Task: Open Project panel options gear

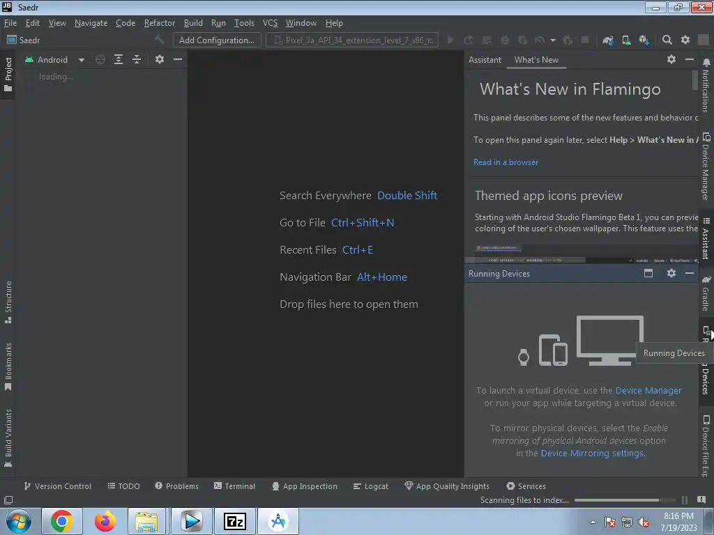Action: [160, 60]
